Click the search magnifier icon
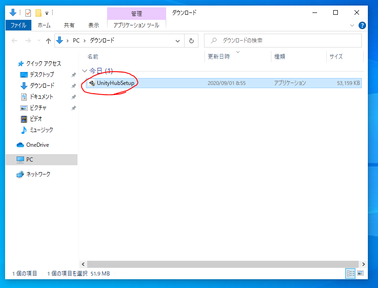This screenshot has width=378, height=288. (x=214, y=41)
